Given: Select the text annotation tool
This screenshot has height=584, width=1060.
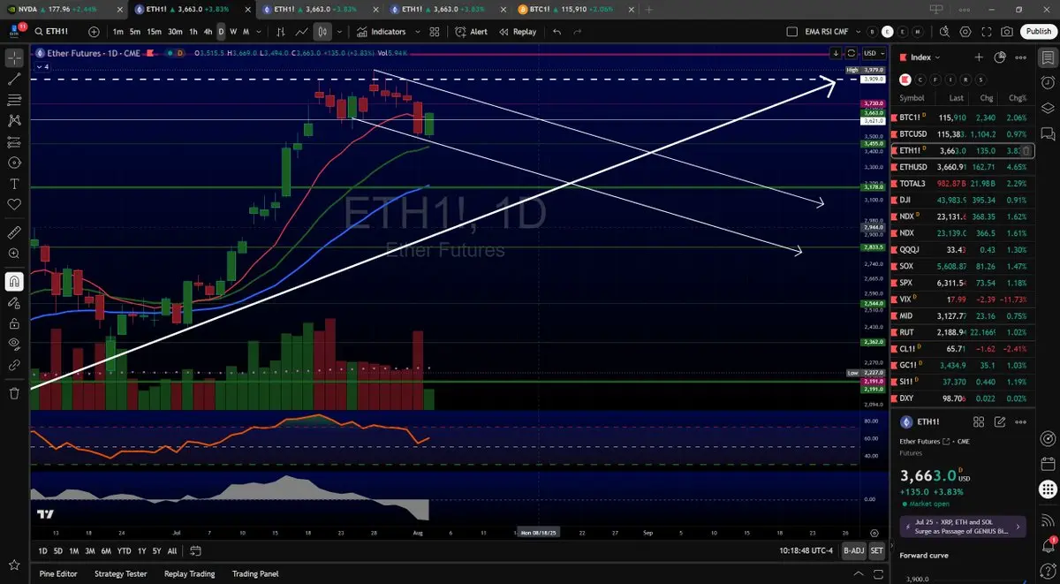Looking at the screenshot, I should 14,184.
